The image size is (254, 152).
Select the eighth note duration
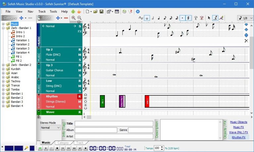165,18
